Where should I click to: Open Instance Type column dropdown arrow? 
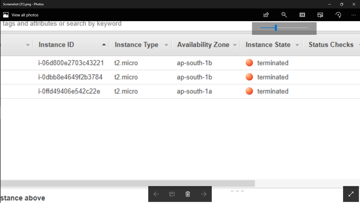(166, 45)
